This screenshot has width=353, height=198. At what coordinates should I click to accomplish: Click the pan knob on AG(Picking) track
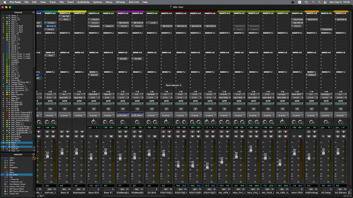pyautogui.click(x=311, y=122)
